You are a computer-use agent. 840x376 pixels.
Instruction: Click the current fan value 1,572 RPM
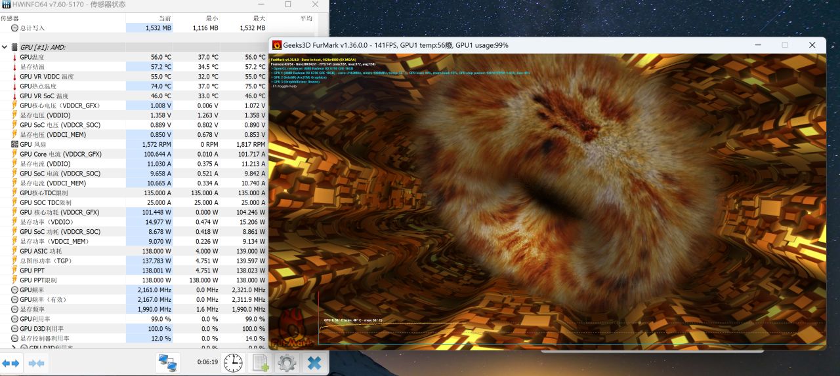point(156,144)
